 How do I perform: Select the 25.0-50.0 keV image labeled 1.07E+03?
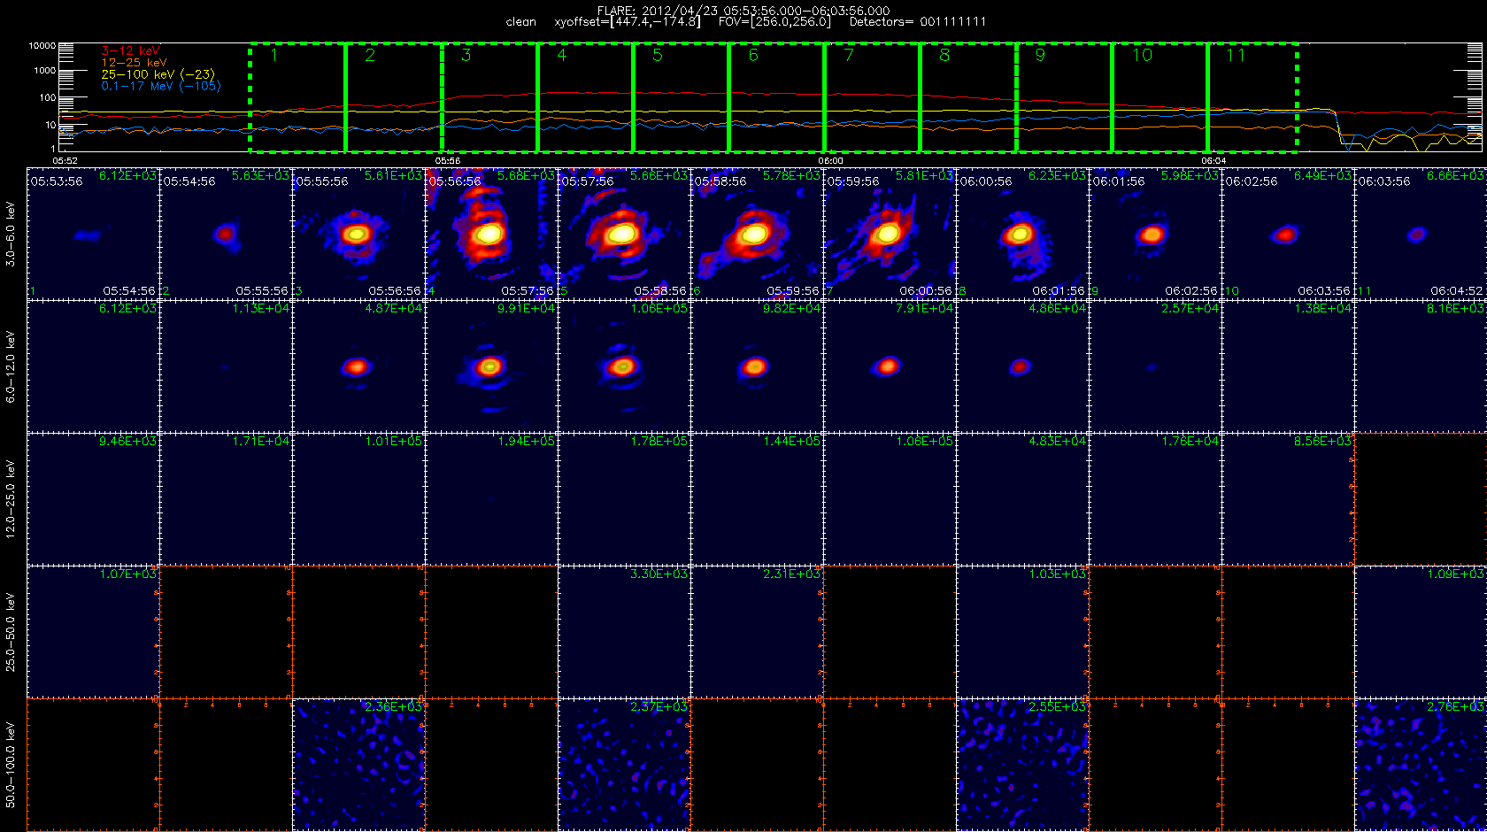pyautogui.click(x=93, y=632)
